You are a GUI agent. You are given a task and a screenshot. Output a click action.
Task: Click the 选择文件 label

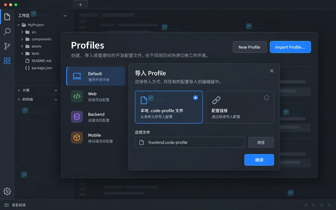pos(142,133)
